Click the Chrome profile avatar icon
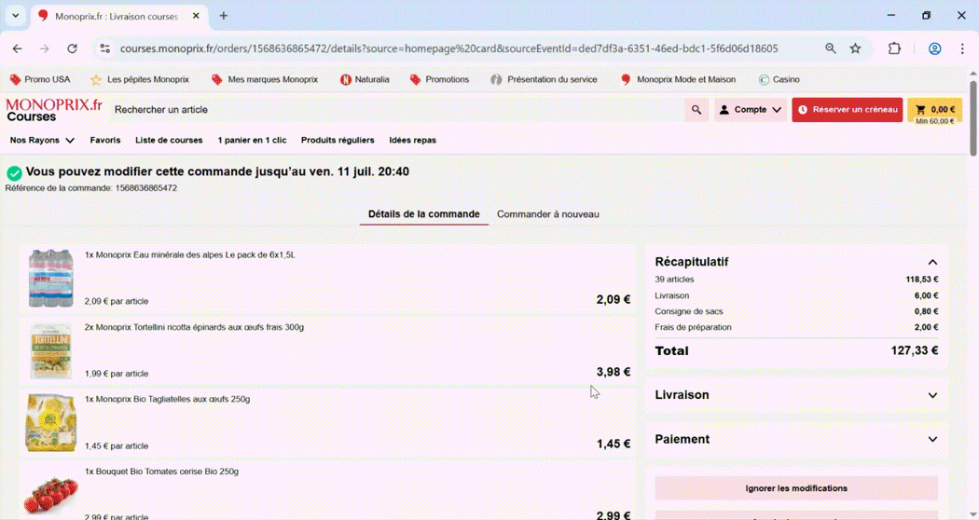 [934, 48]
